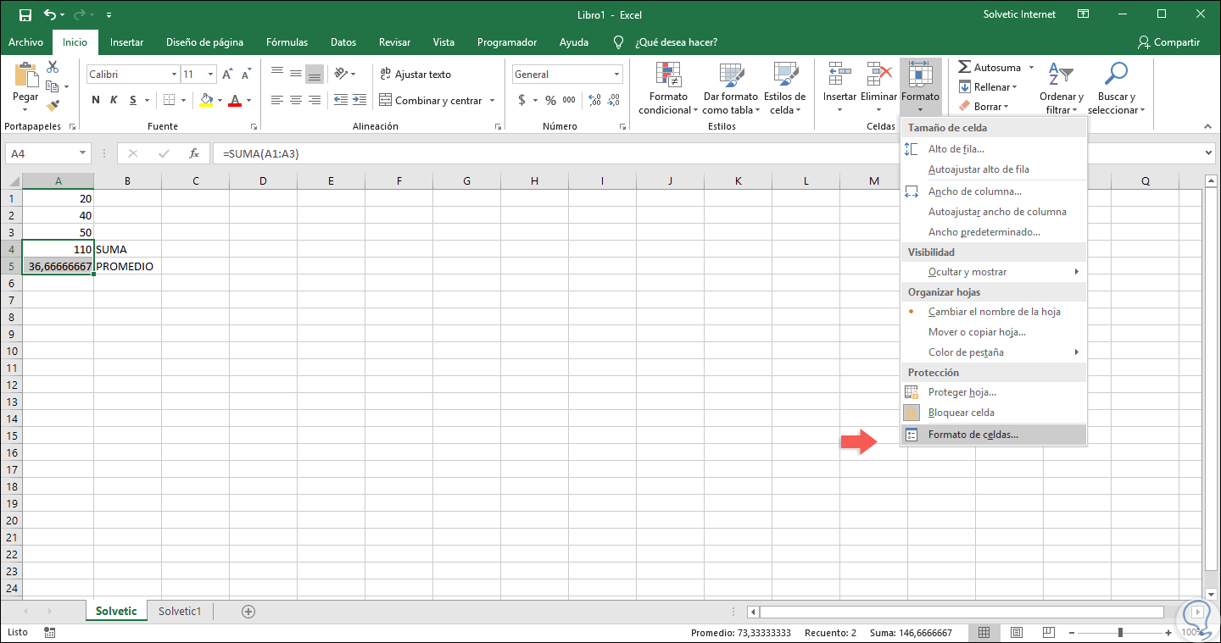Increase font size with the larger A icon

click(x=227, y=75)
